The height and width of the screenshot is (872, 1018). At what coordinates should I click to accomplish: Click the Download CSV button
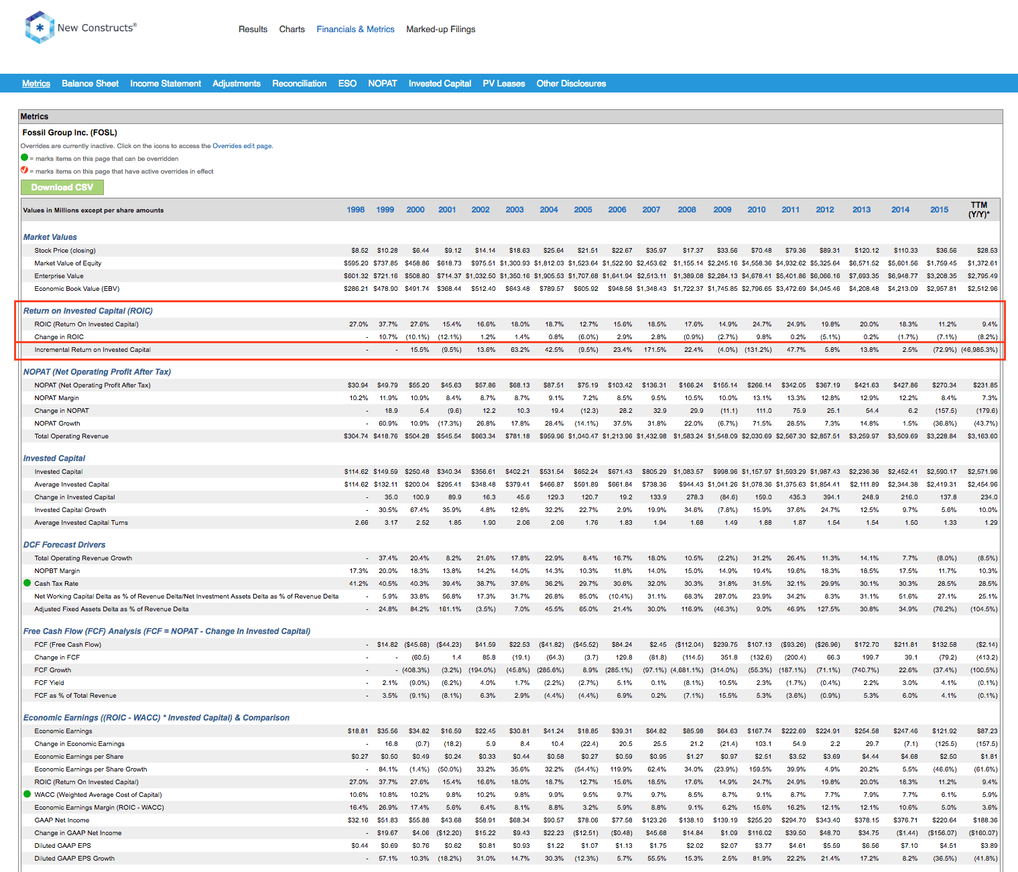(62, 188)
